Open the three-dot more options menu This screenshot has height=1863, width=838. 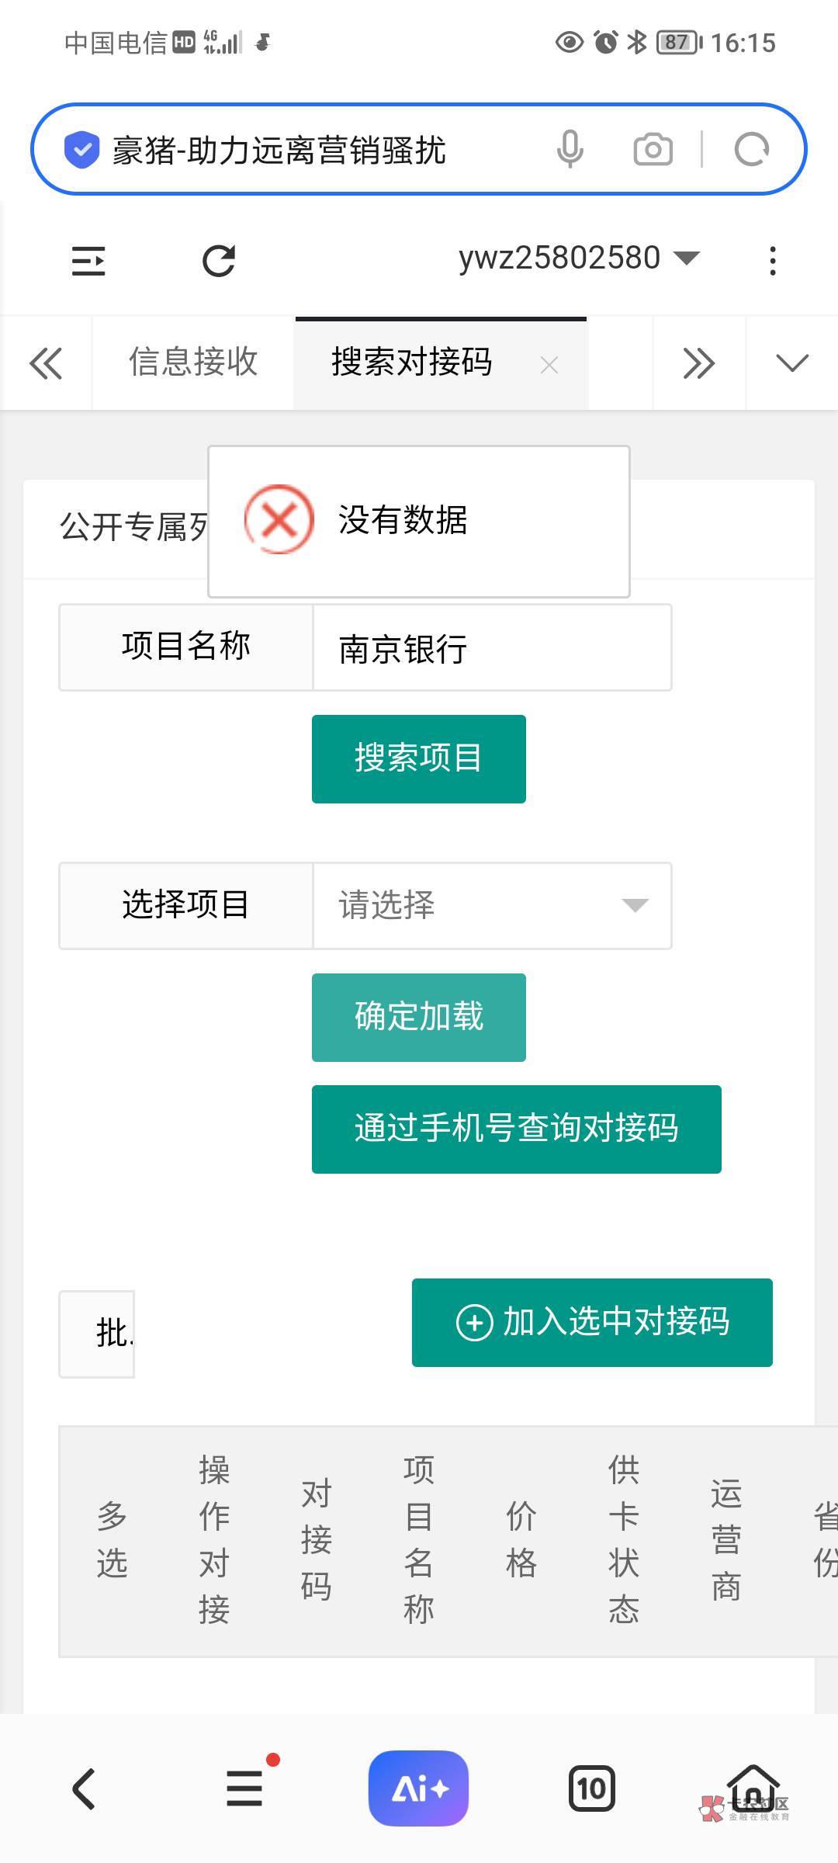point(772,261)
